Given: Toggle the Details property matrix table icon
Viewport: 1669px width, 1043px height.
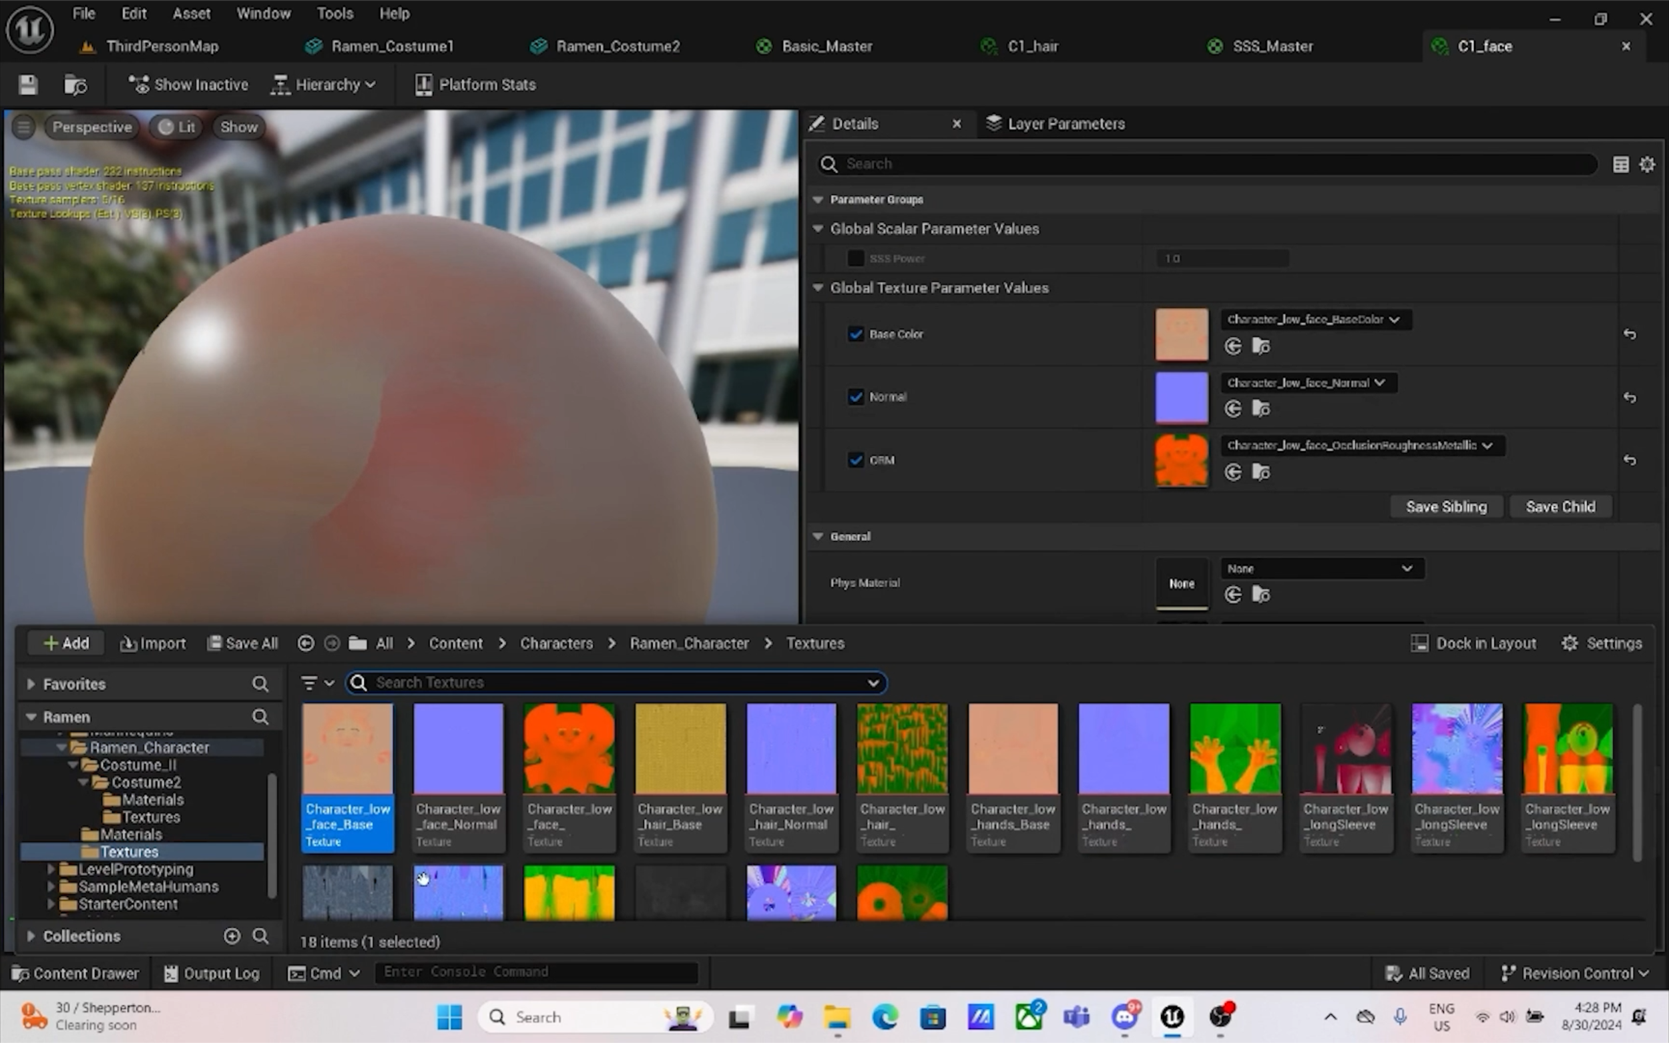Looking at the screenshot, I should pos(1621,164).
